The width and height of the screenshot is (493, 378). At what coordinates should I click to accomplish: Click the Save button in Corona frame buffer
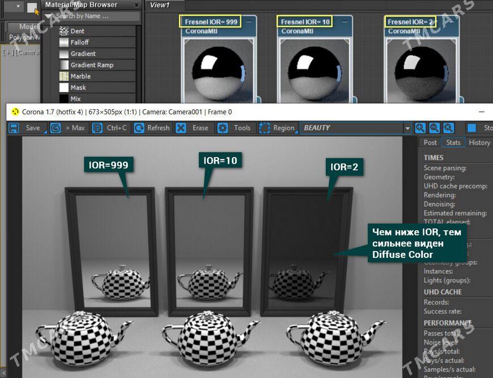tap(25, 128)
